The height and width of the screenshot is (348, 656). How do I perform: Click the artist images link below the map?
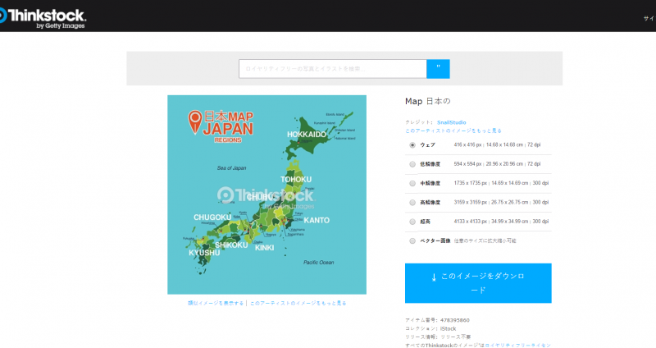298,303
